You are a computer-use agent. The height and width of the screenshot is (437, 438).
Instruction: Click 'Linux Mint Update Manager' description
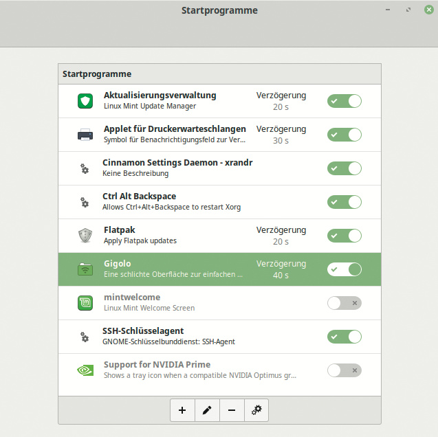click(x=150, y=107)
